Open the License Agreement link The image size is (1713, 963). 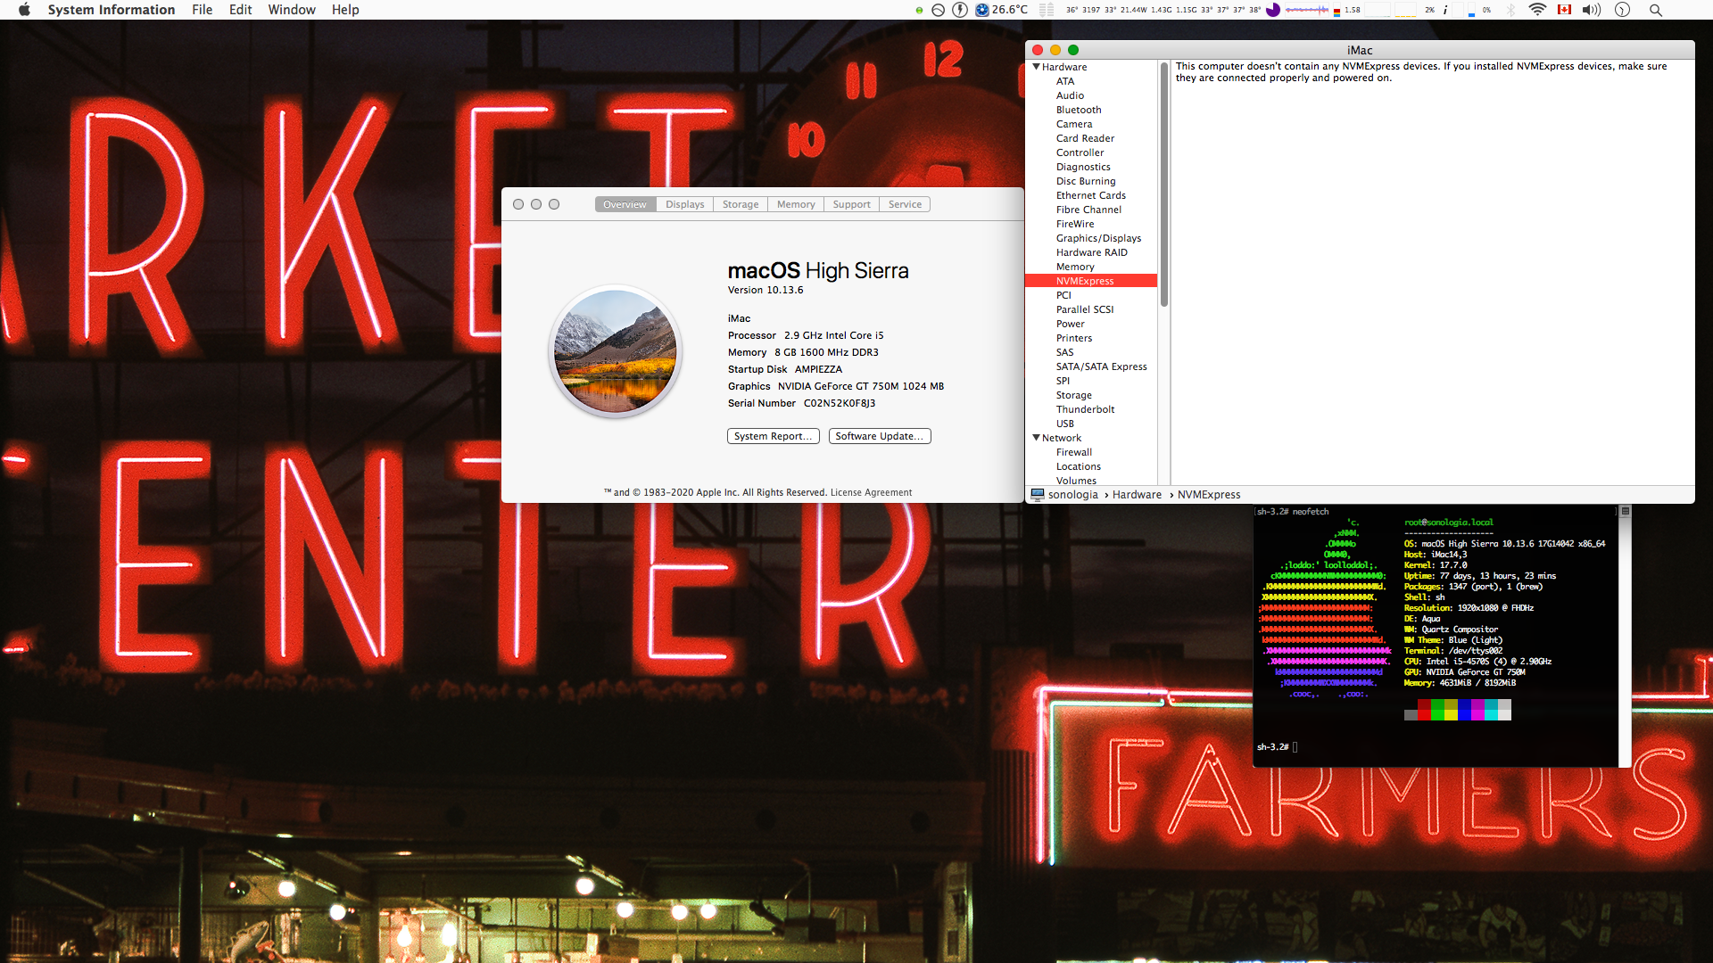[x=871, y=492]
